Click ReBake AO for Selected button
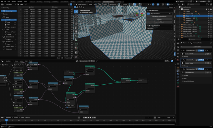Viewport: 213px width, 128px height. [159, 17]
